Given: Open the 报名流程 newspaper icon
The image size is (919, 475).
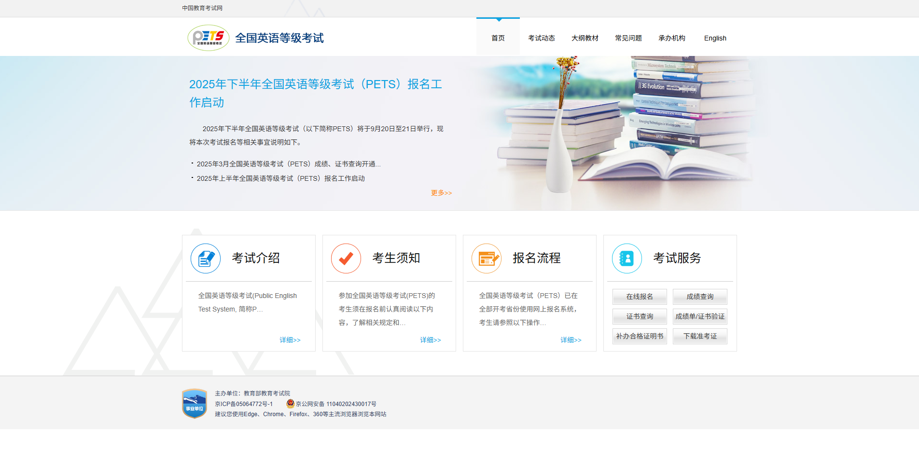Looking at the screenshot, I should click(x=486, y=258).
